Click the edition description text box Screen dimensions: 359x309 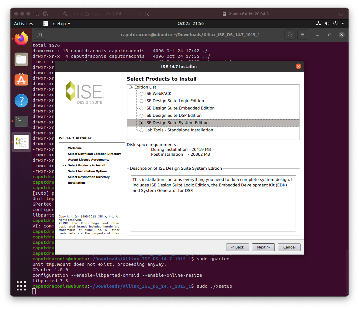pyautogui.click(x=213, y=203)
